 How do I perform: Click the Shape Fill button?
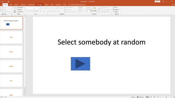105,7
